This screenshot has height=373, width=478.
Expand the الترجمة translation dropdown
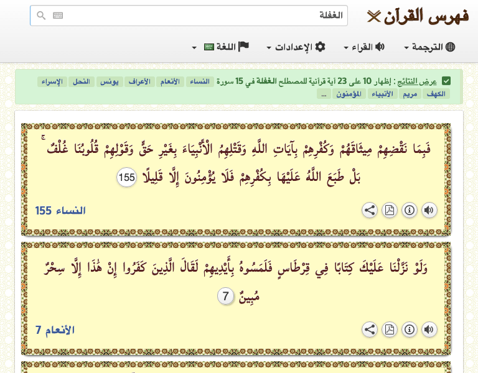pyautogui.click(x=429, y=47)
